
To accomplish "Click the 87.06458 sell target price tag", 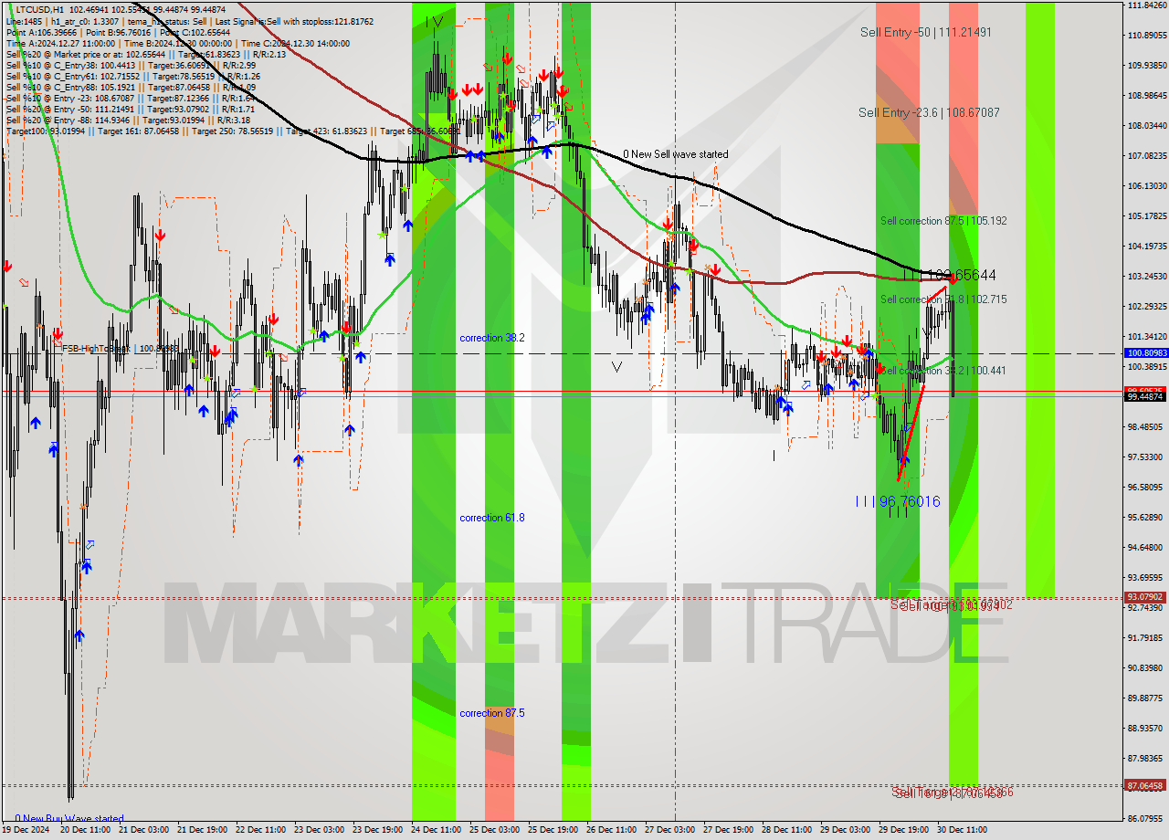I will (1145, 785).
